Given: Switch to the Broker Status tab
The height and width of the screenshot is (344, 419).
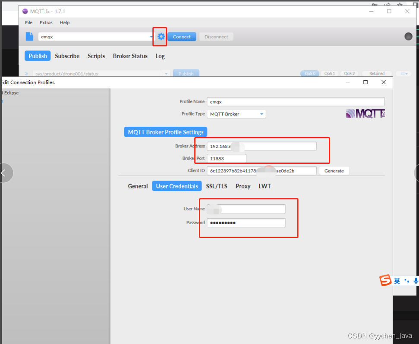Looking at the screenshot, I should (x=130, y=56).
